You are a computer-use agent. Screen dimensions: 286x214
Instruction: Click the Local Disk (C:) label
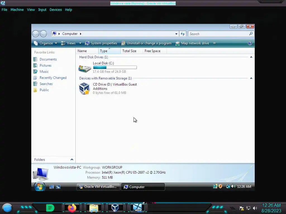pos(103,63)
